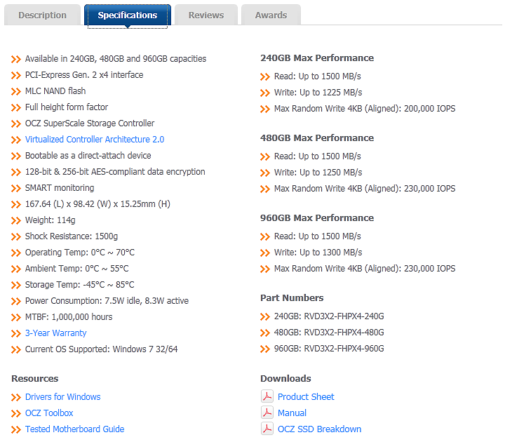Image resolution: width=505 pixels, height=442 pixels.
Task: Click the orange arrow beside Drivers for Windows
Action: pyautogui.click(x=16, y=397)
